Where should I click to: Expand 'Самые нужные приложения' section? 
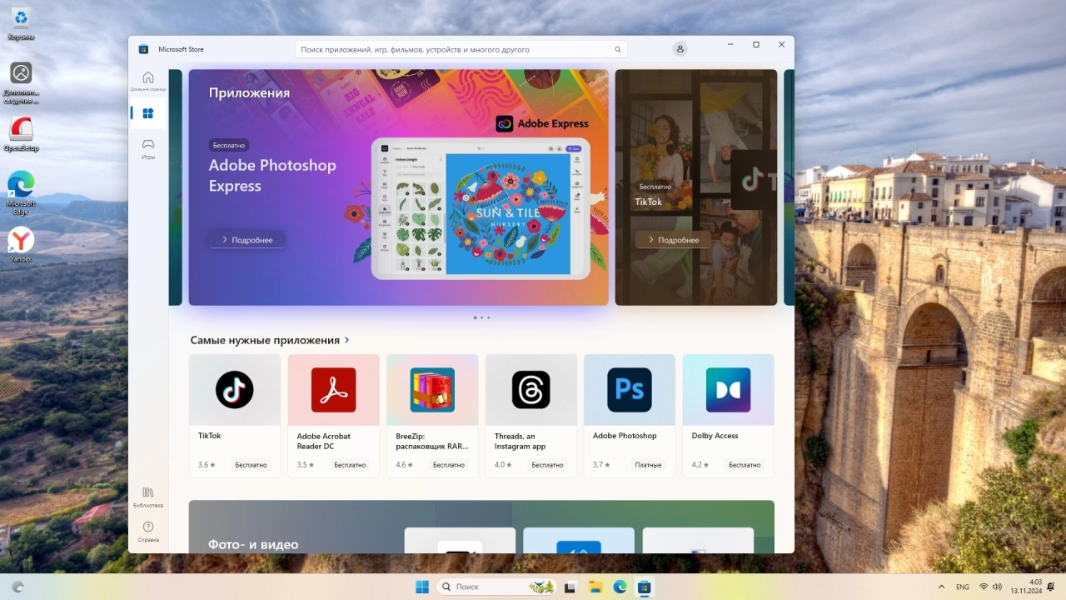(270, 340)
